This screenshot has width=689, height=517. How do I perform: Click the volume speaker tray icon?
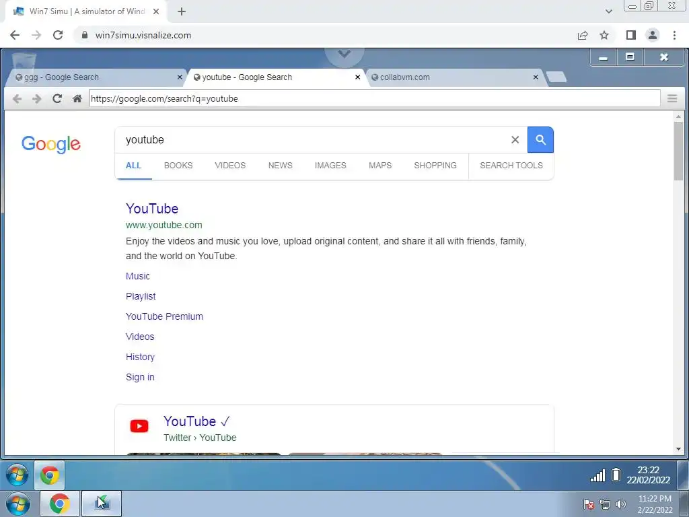[x=621, y=504]
